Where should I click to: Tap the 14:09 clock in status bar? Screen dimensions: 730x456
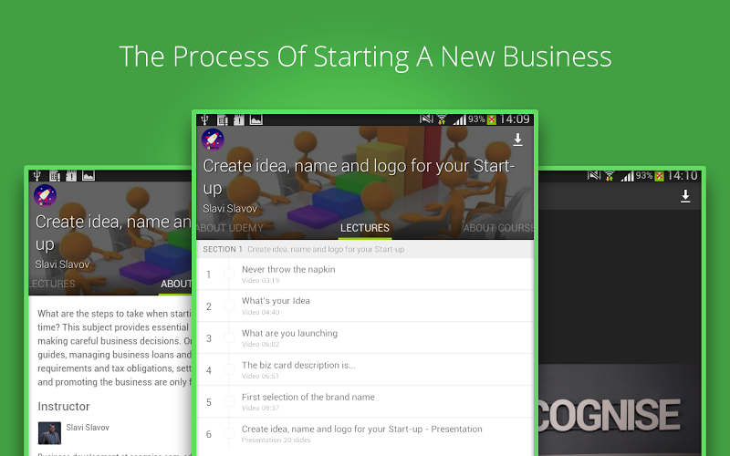click(x=515, y=119)
